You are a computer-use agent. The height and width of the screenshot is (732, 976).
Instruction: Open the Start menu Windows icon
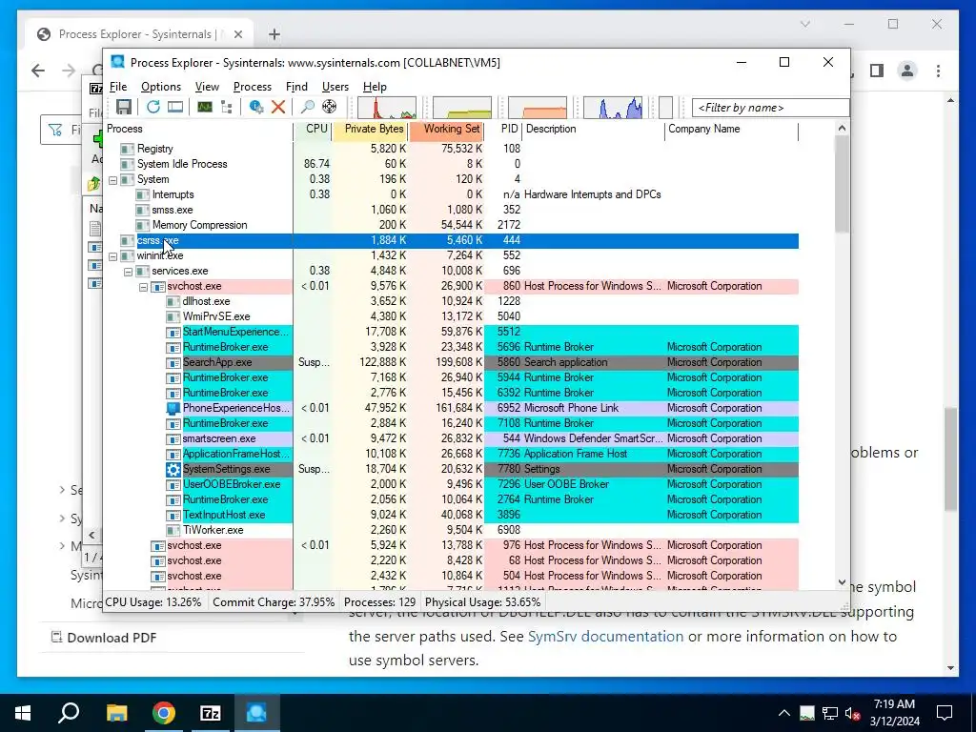point(23,713)
